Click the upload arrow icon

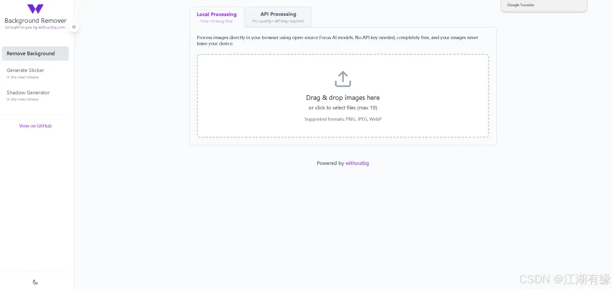(x=343, y=79)
